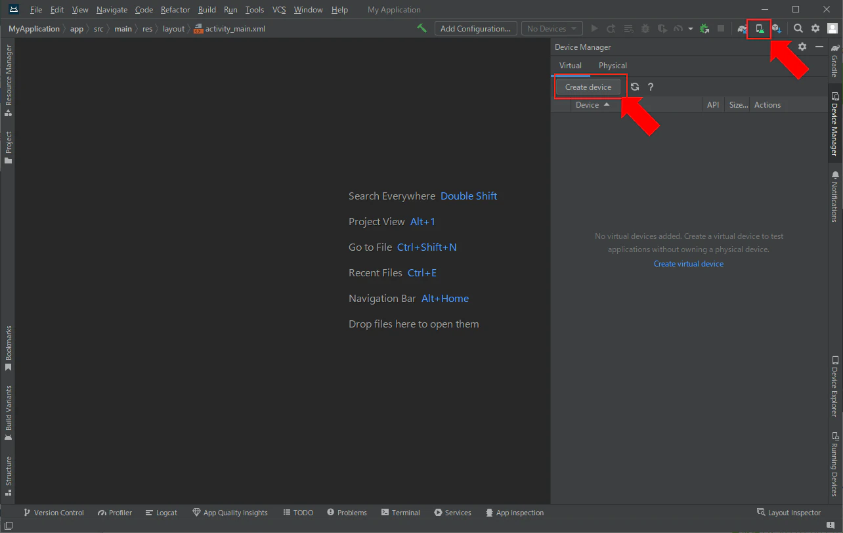Open the VCS menu
The height and width of the screenshot is (533, 843).
(x=279, y=10)
